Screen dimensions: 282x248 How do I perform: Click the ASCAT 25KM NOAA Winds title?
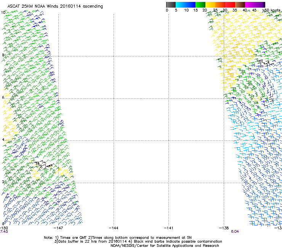(x=55, y=6)
